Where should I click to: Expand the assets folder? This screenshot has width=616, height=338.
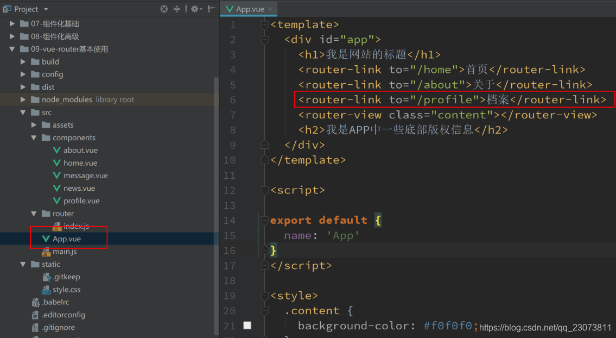click(x=34, y=125)
